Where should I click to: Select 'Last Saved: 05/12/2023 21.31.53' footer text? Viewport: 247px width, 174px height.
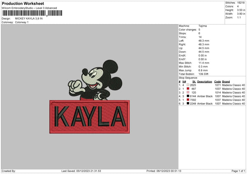[x=81, y=171]
